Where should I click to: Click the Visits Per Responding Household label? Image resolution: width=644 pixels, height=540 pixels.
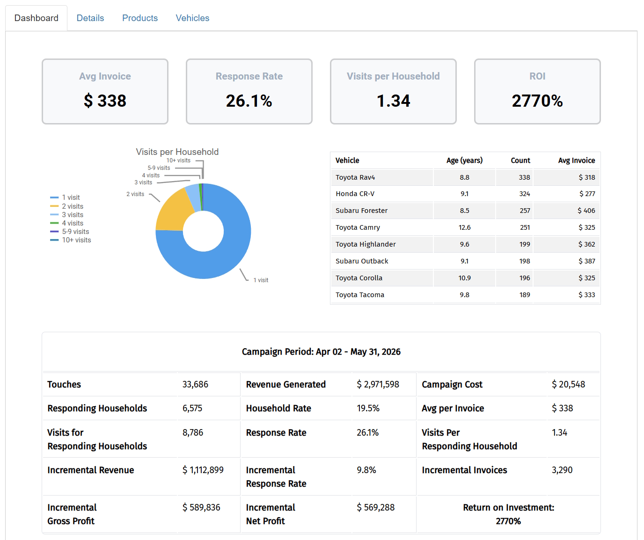(469, 439)
